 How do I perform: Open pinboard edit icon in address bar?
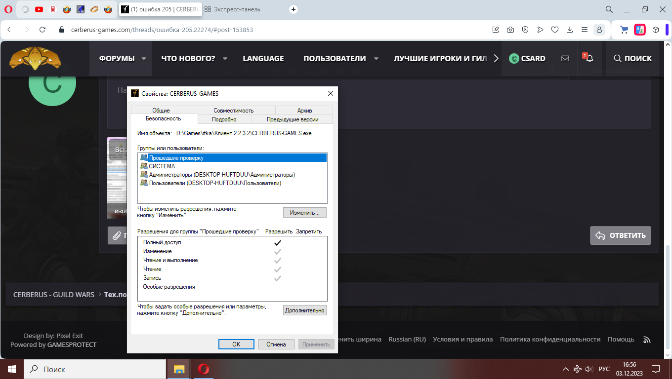click(496, 30)
